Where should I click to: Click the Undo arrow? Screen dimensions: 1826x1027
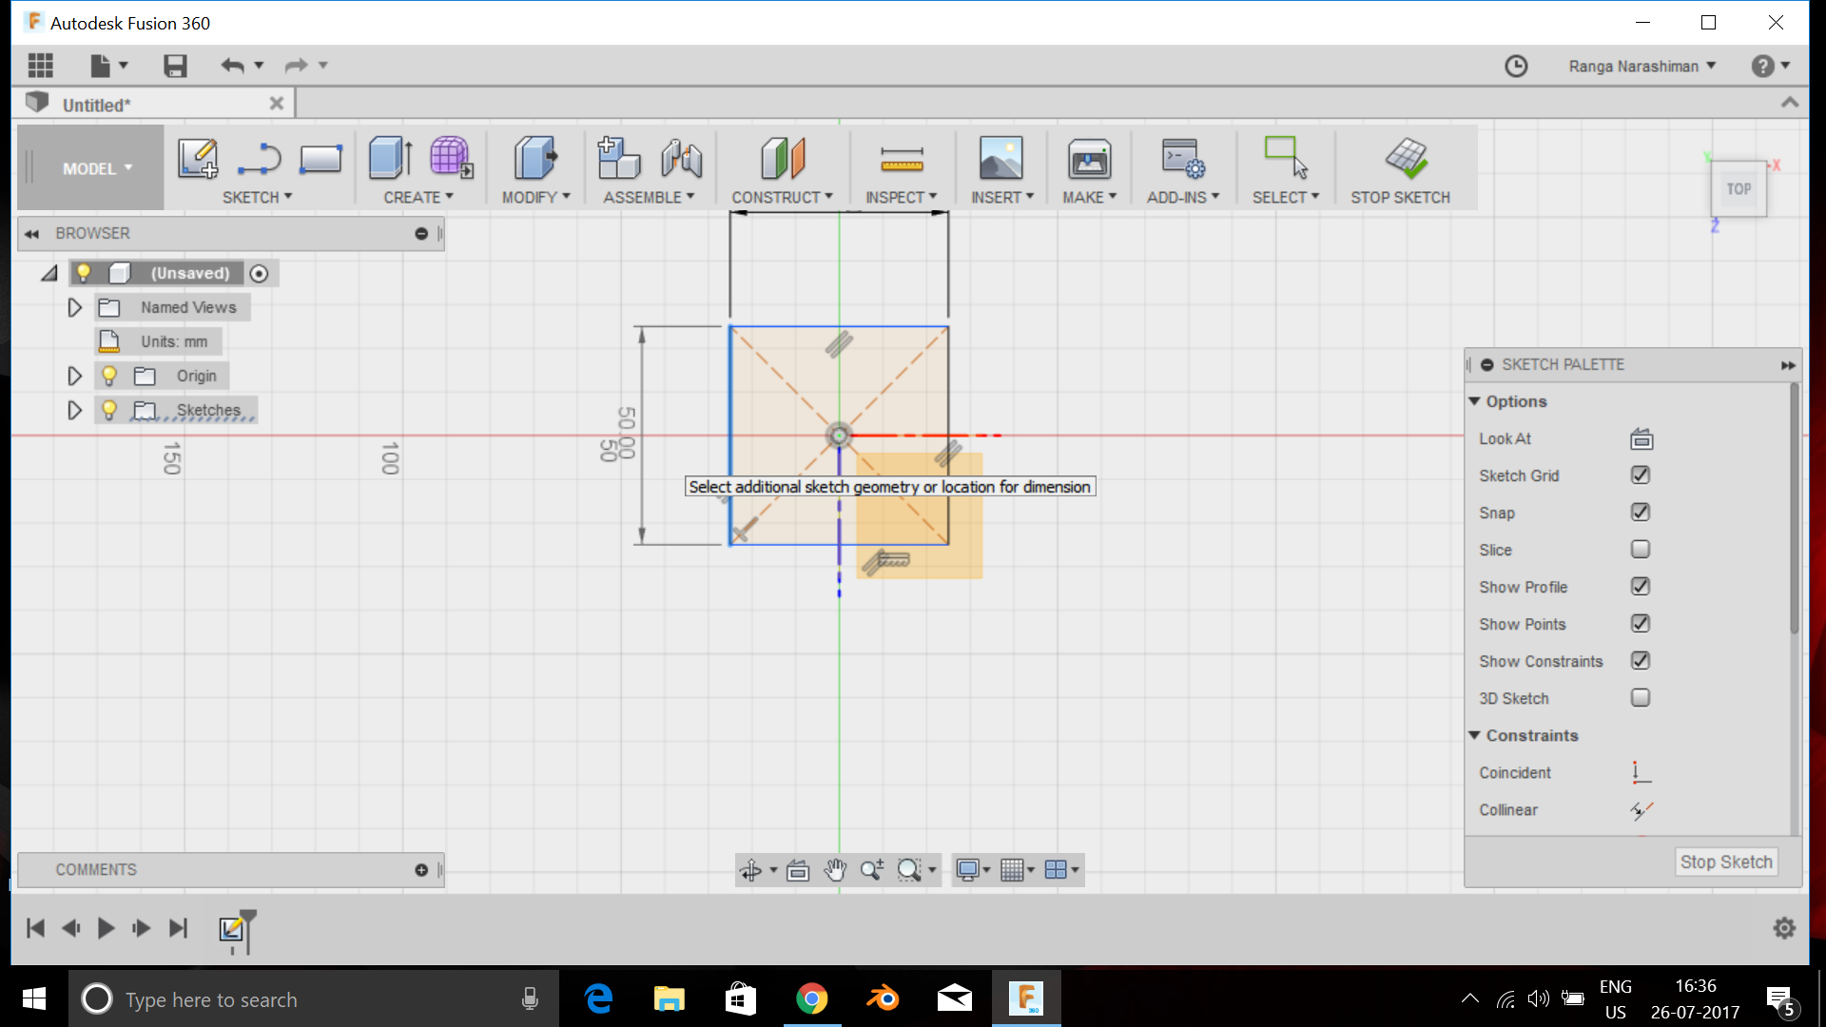coord(232,66)
